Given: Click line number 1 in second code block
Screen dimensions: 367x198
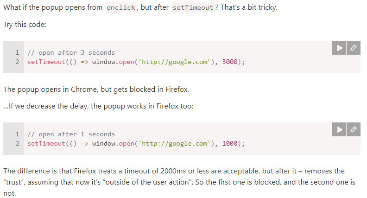Looking at the screenshot, I should [x=17, y=134].
